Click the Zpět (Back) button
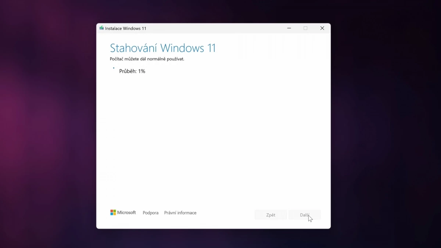The height and width of the screenshot is (248, 441). pos(270,215)
